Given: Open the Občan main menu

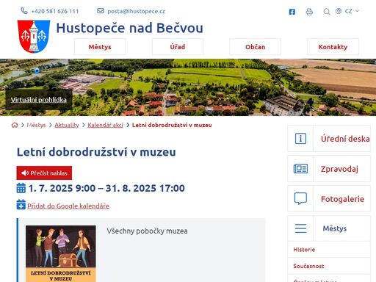Looking at the screenshot, I should pyautogui.click(x=255, y=47).
